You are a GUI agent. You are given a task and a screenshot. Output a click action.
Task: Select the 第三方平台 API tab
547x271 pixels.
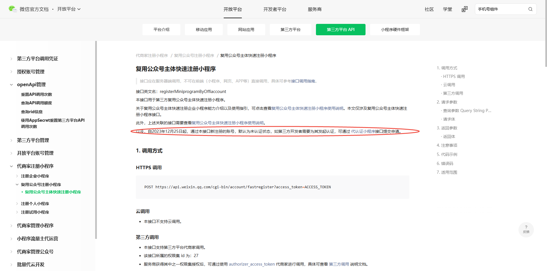(340, 30)
